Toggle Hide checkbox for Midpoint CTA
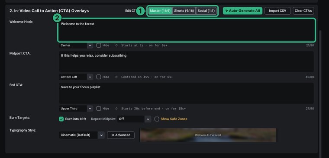Image resolution: width=329 pixels, height=158 pixels. pos(99,77)
